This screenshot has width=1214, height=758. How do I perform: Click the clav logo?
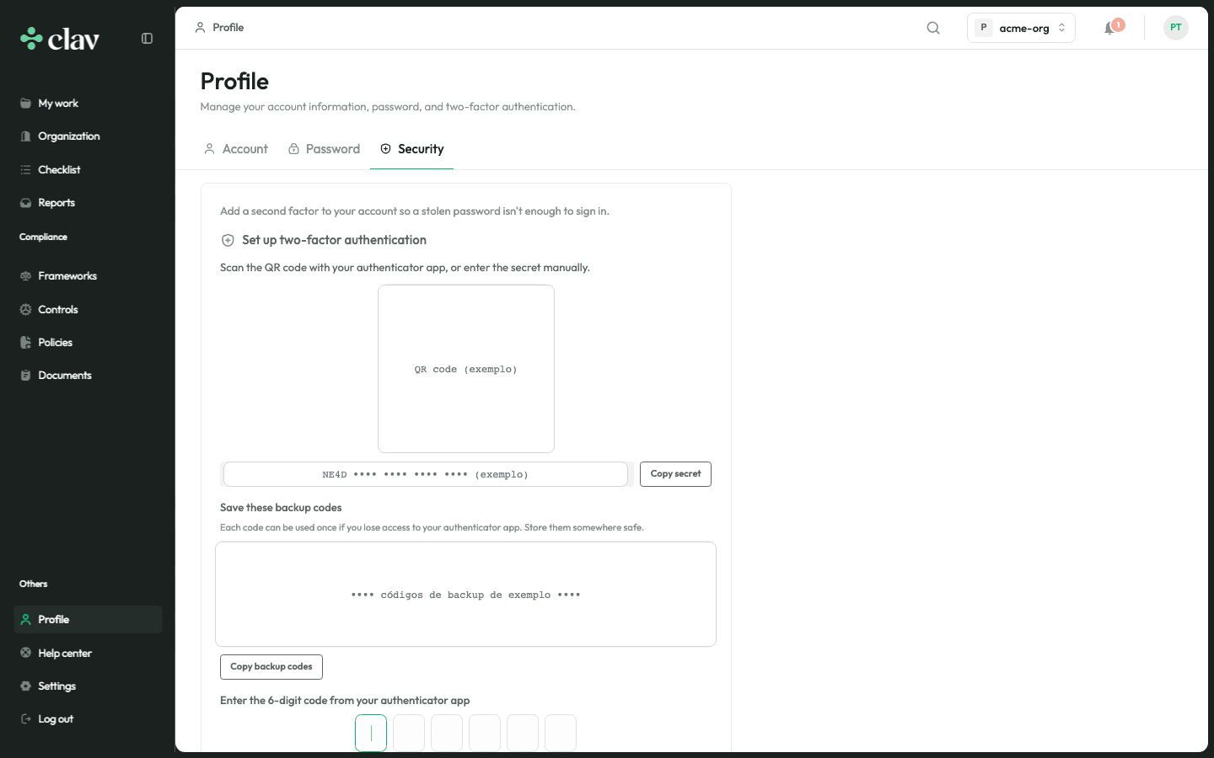coord(60,39)
